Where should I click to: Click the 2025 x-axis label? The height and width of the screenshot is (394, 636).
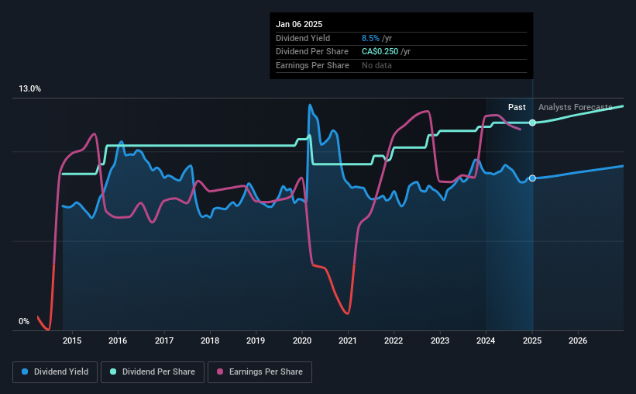(532, 340)
